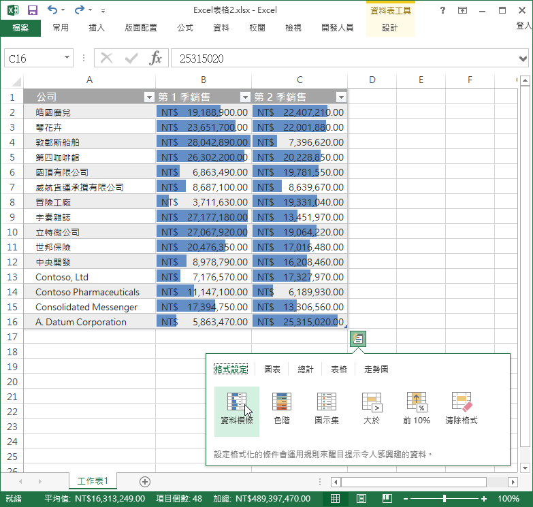Click the Excel application logo icon
The height and width of the screenshot is (507, 533).
pos(12,10)
